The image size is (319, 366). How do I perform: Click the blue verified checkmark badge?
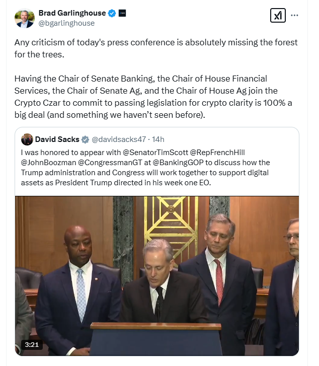coord(112,13)
